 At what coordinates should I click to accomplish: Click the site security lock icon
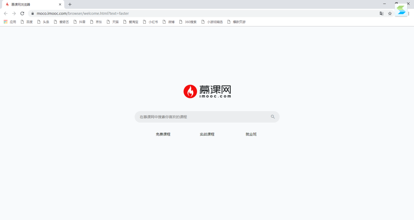coord(32,13)
